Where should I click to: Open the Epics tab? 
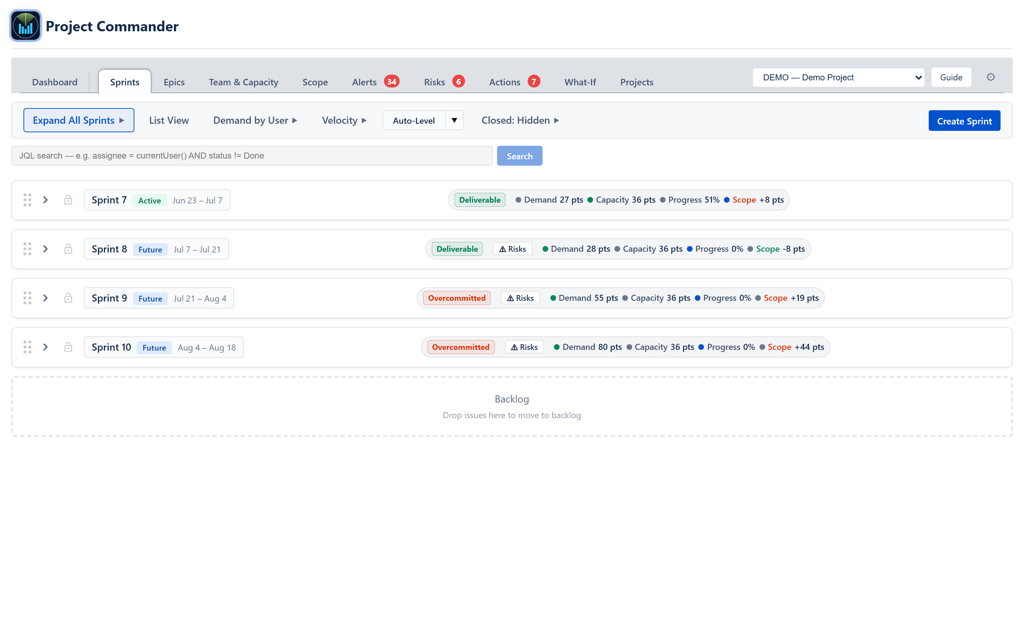(174, 82)
